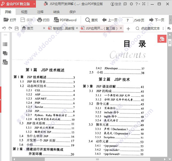The width and height of the screenshot is (172, 161).
Task: Open the feedback message icon
Action: tap(125, 4)
